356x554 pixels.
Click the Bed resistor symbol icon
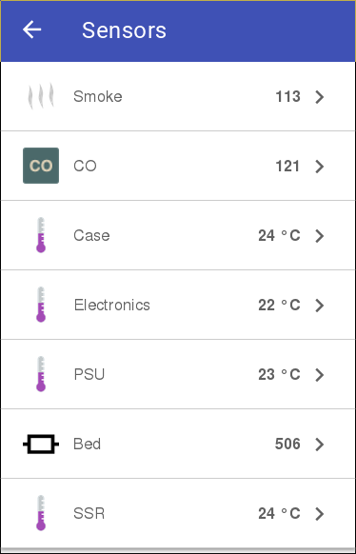pos(41,444)
